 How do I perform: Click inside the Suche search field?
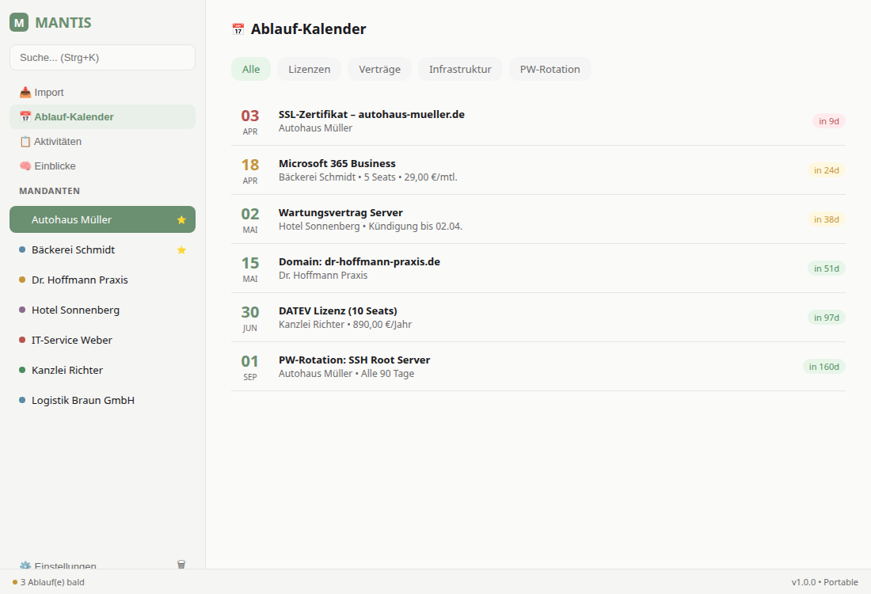tap(101, 57)
